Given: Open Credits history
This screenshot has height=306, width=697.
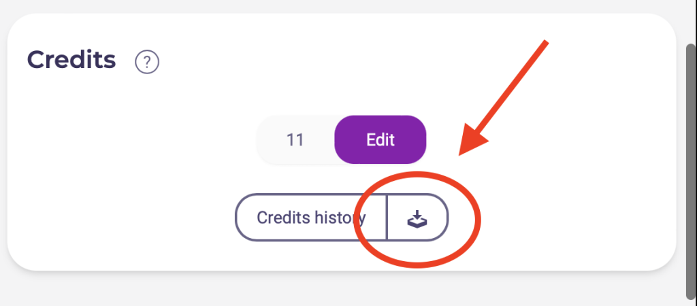Looking at the screenshot, I should point(311,218).
